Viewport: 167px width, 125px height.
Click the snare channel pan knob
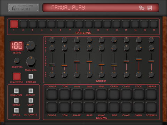(77, 75)
